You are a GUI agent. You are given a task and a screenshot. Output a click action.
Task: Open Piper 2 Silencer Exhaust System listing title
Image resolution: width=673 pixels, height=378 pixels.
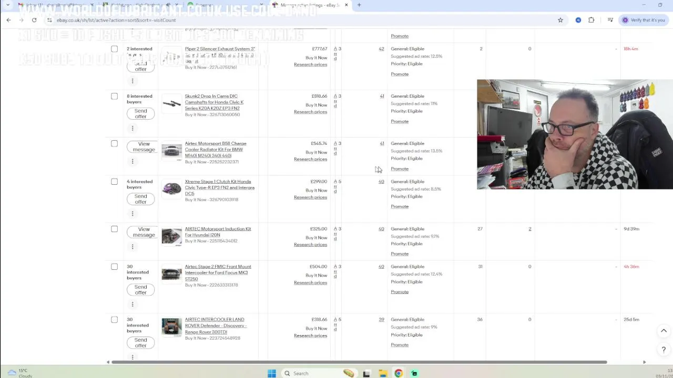220,55
